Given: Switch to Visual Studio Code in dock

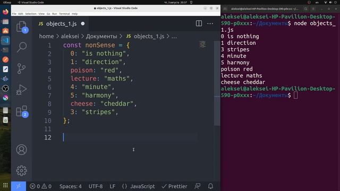Looking at the screenshot, I should pyautogui.click(x=5, y=40).
